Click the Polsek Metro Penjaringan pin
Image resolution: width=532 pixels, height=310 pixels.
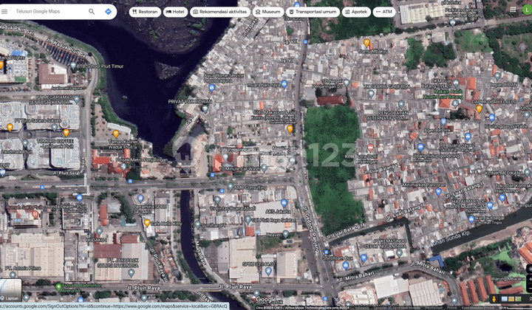[x=123, y=167]
